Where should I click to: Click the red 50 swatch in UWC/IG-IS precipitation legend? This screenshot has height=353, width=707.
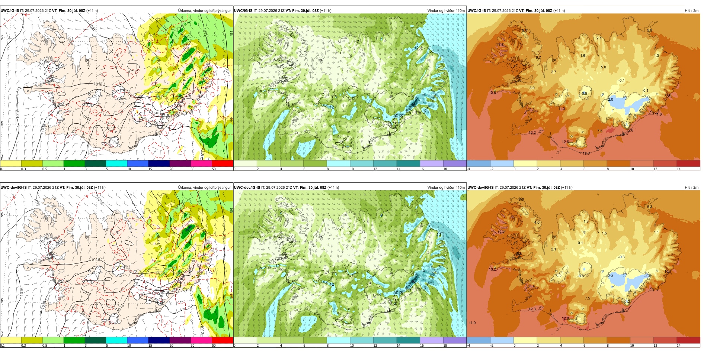tap(222, 163)
